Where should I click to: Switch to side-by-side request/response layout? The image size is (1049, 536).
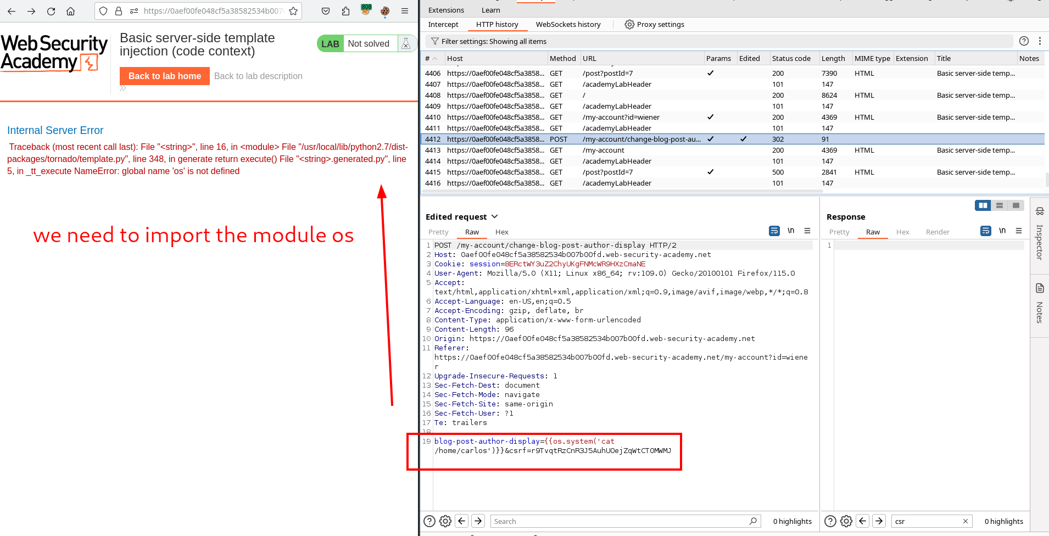click(x=983, y=205)
